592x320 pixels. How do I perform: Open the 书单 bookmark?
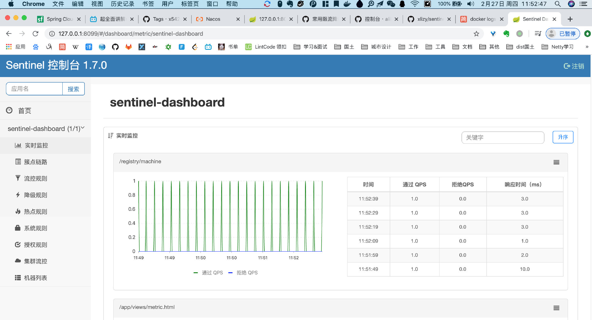[x=228, y=47]
